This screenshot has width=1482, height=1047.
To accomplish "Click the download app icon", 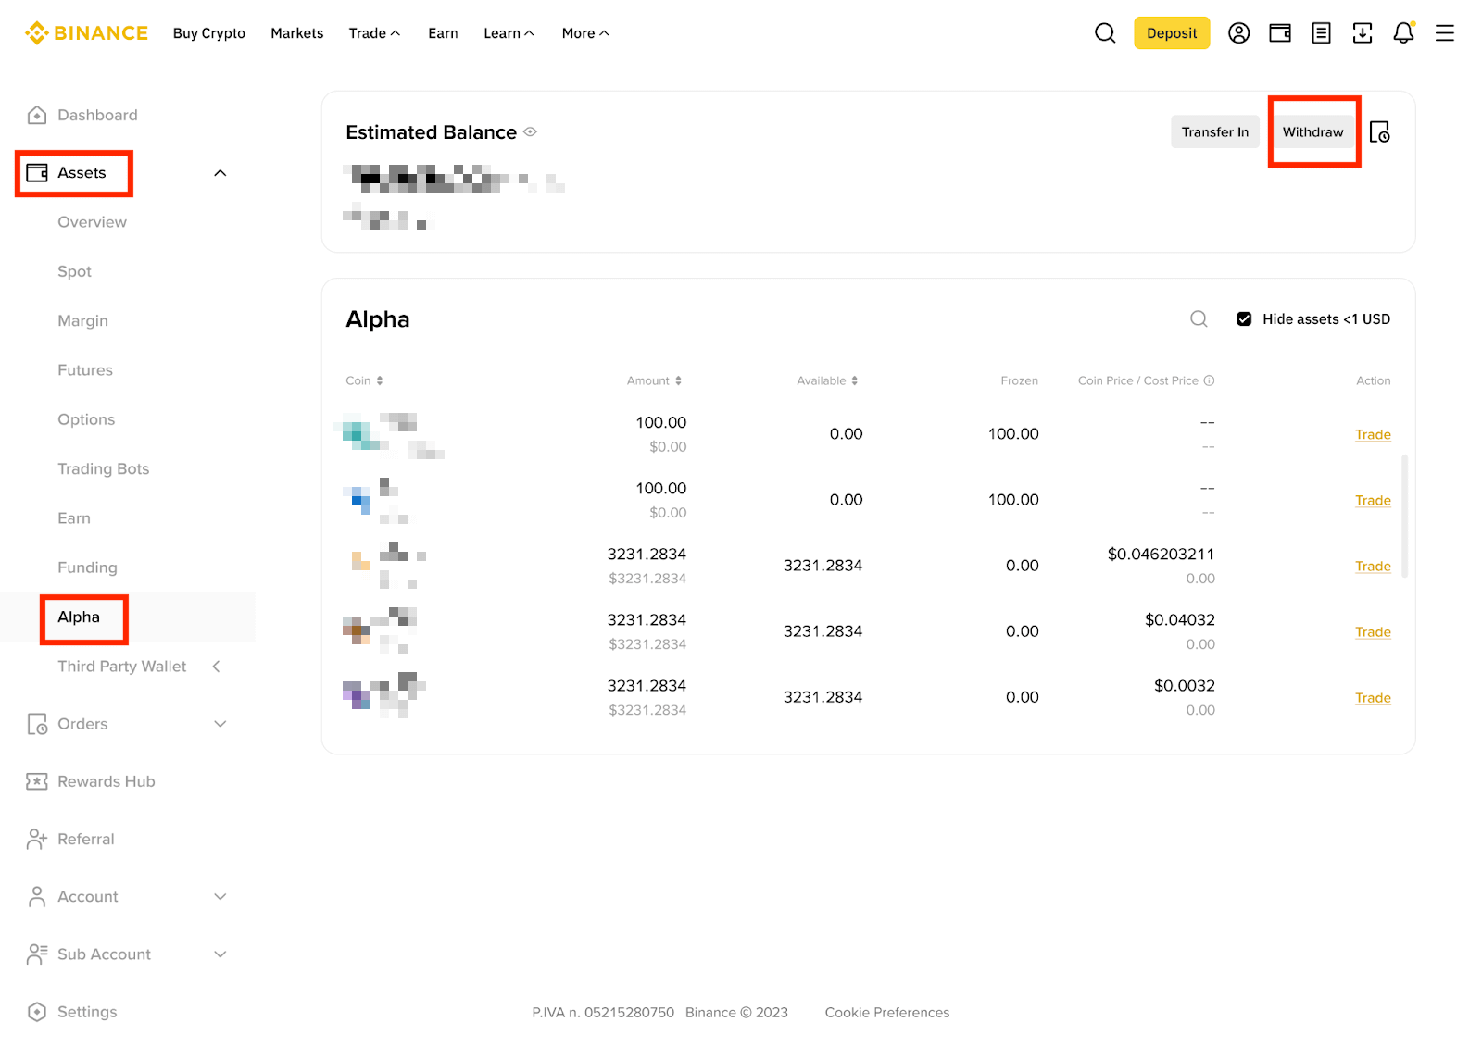I will (x=1363, y=33).
